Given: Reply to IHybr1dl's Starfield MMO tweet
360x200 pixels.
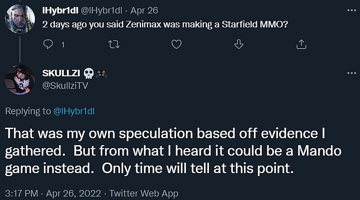Looking at the screenshot, I should click(x=48, y=45).
